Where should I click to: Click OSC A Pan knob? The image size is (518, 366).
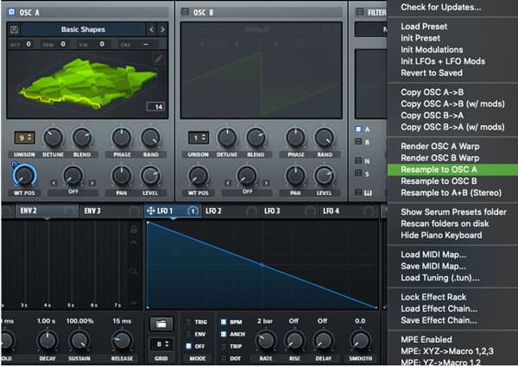[x=122, y=175]
